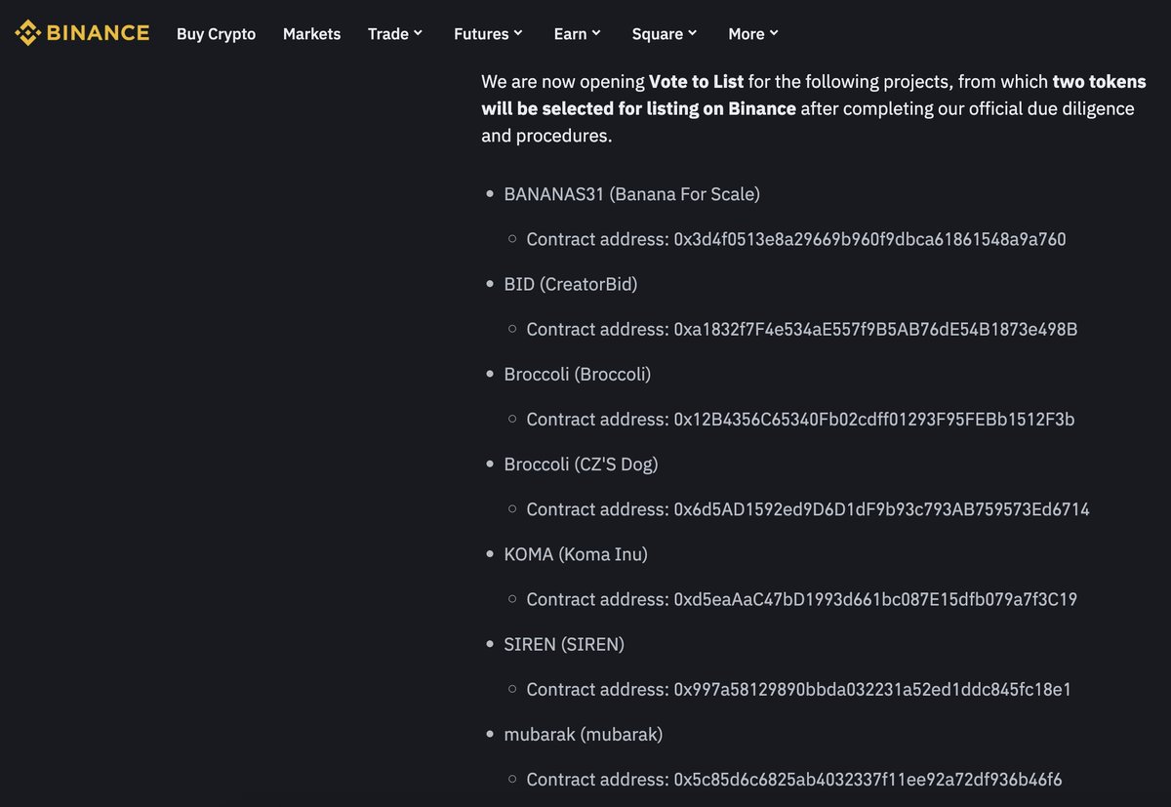Click 'two tokens will be selected' bold text
The width and height of the screenshot is (1171, 807).
click(814, 95)
